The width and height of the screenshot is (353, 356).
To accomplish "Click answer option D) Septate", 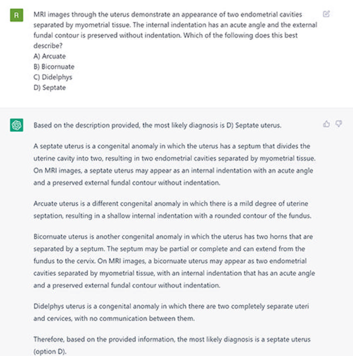I will click(x=49, y=88).
